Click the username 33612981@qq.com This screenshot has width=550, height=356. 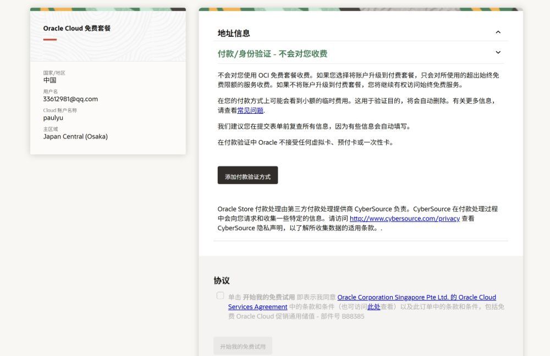tap(70, 99)
